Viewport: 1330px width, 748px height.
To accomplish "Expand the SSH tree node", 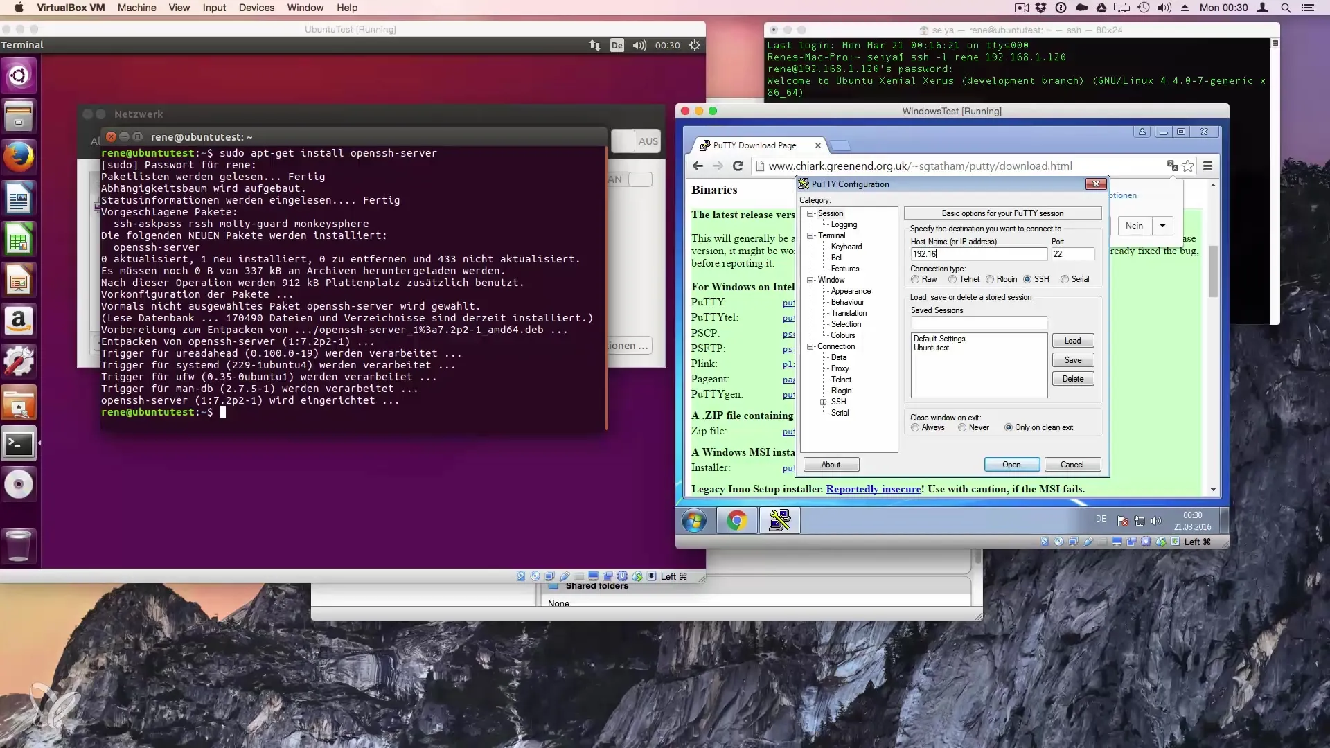I will click(x=823, y=402).
